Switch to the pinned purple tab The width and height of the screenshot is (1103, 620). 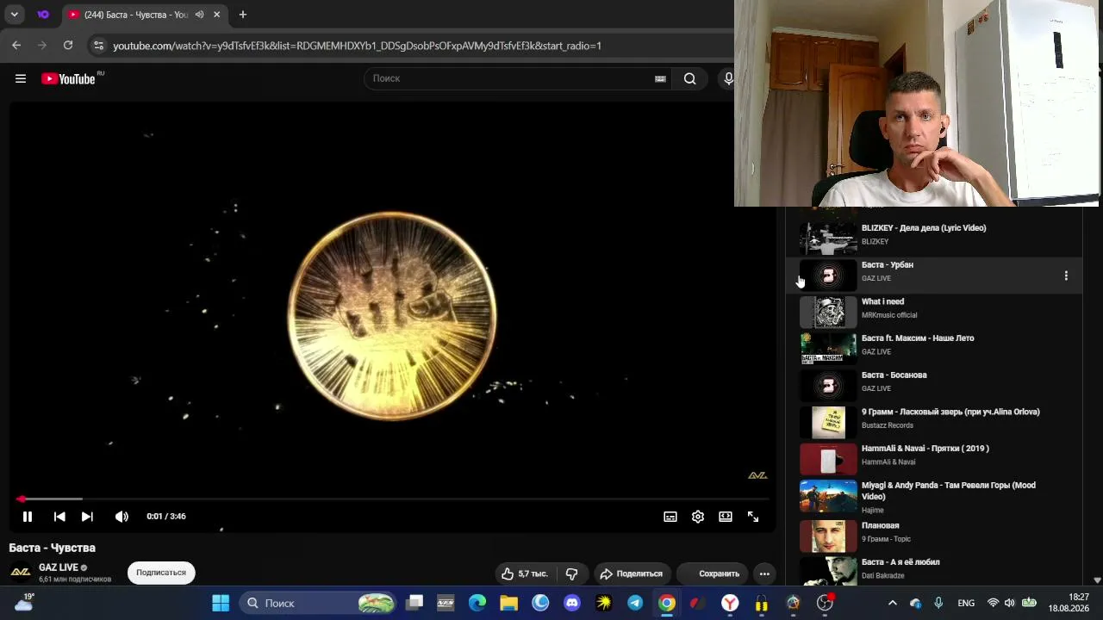tap(43, 15)
